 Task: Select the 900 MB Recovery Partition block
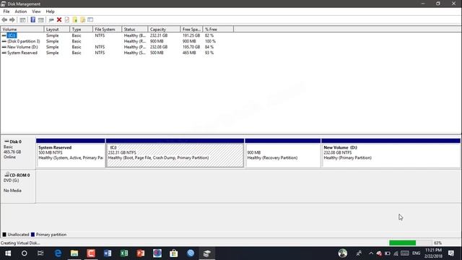click(x=282, y=153)
